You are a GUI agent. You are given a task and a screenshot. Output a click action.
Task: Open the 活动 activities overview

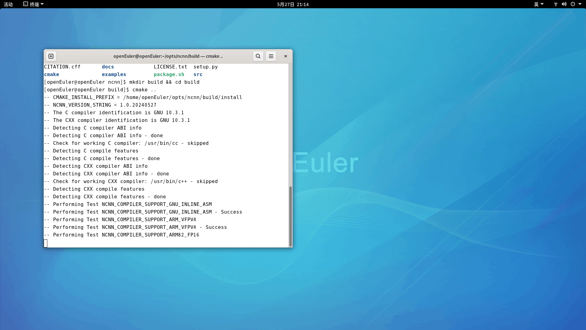coord(8,4)
